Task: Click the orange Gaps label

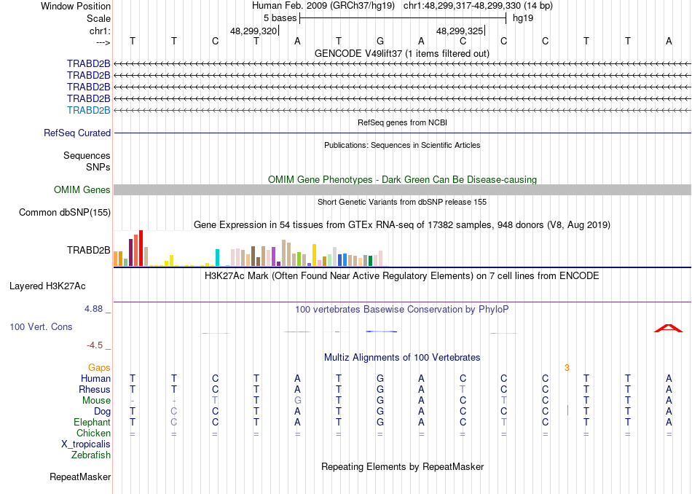Action: [x=99, y=368]
